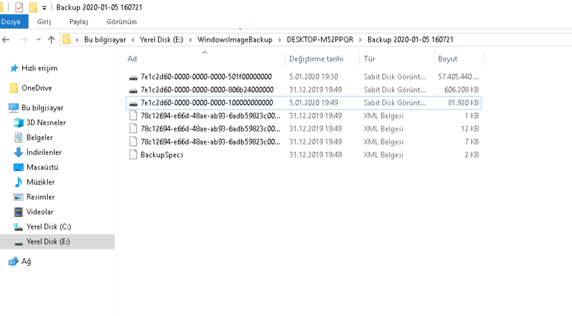Click the 3D Nesneler cube icon
572x316 pixels.
(18, 122)
